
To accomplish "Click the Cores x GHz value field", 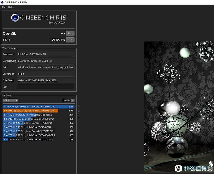I will (46, 61).
